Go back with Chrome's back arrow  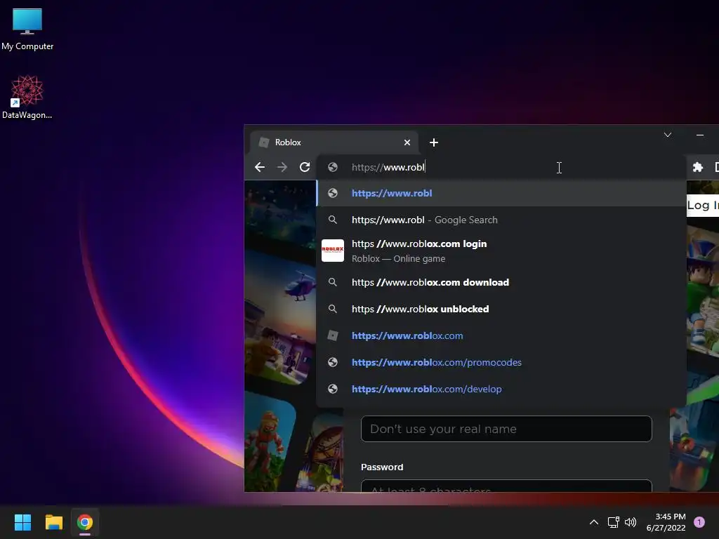[260, 167]
